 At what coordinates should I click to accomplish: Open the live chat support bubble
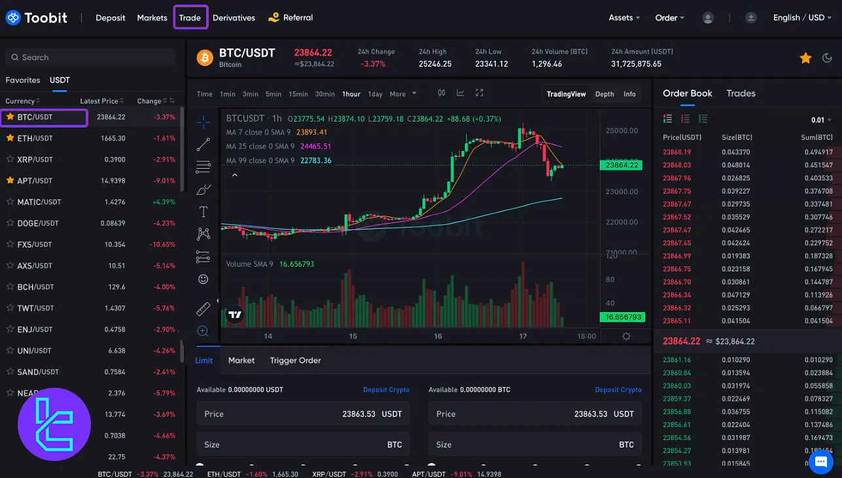(820, 462)
